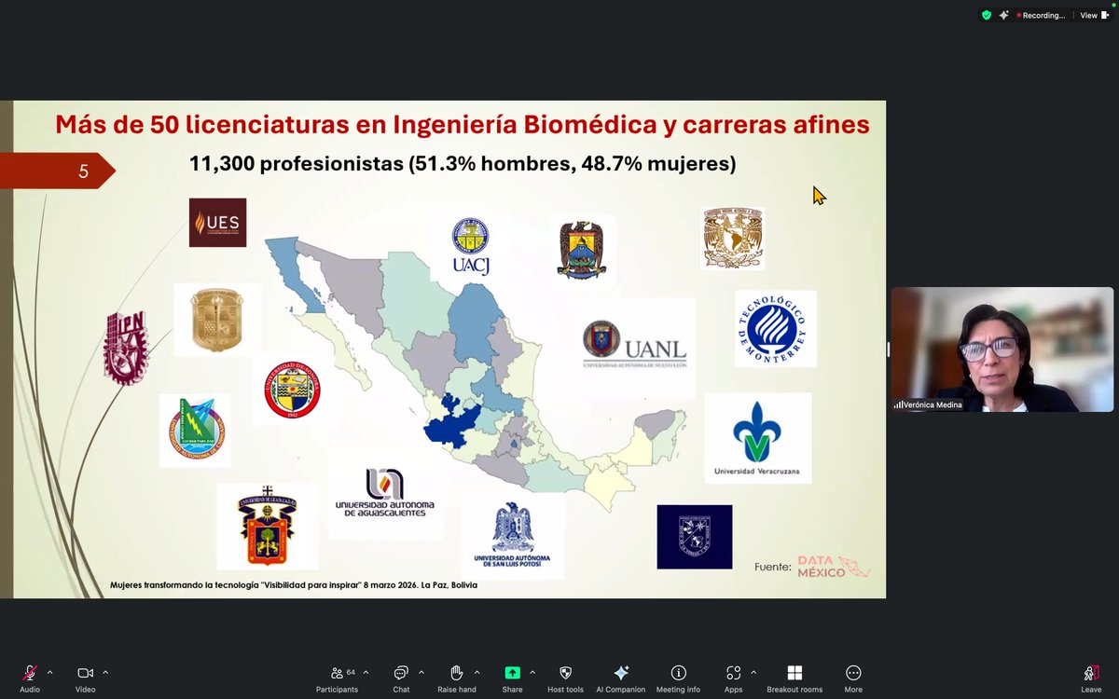Open the Apps menu
The image size is (1119, 699).
pyautogui.click(x=733, y=678)
